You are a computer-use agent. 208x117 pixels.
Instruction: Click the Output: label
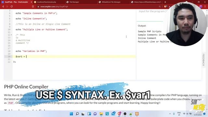coord(142,26)
